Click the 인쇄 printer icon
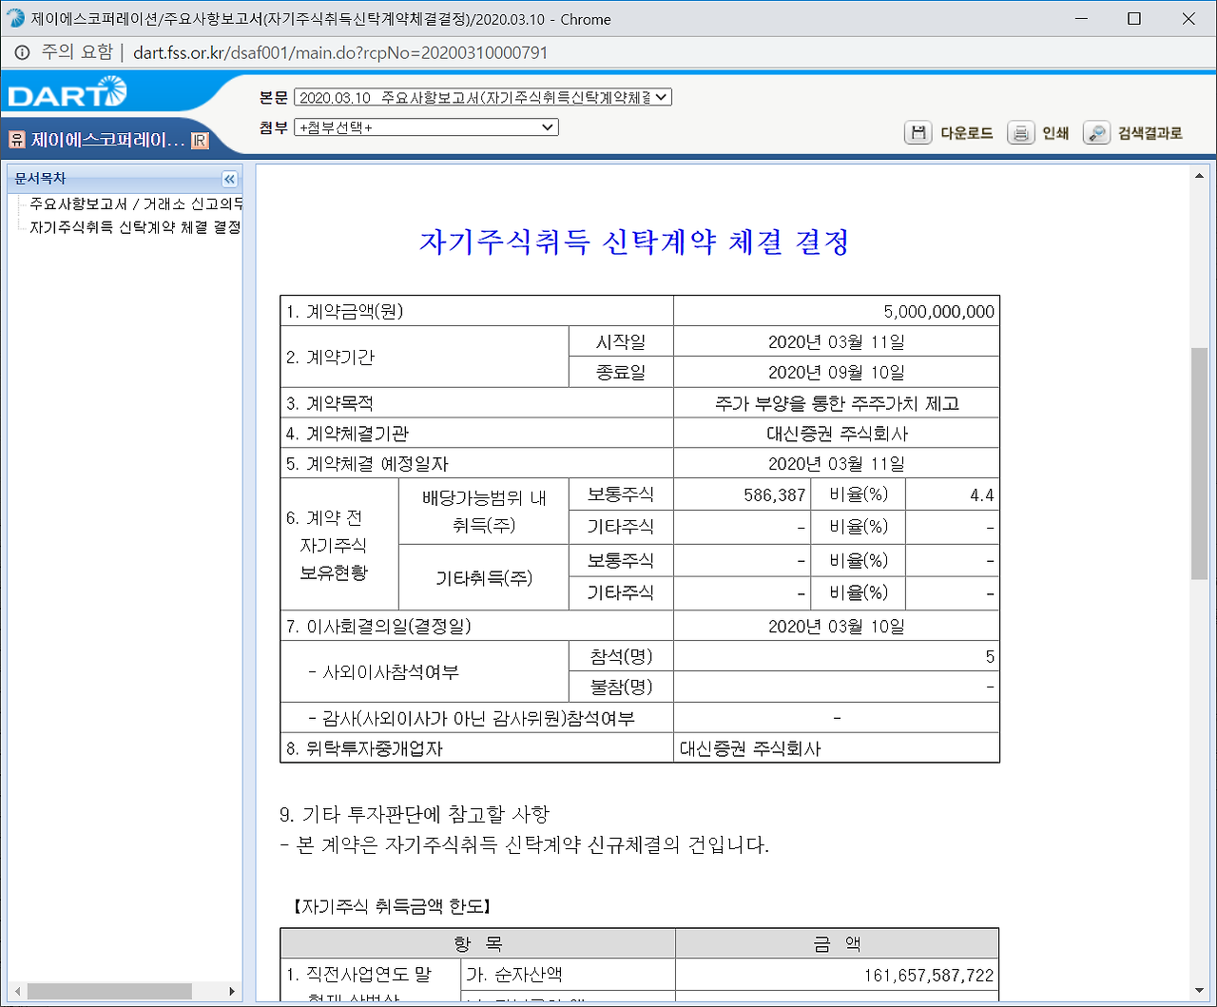Image resolution: width=1217 pixels, height=1007 pixels. pyautogui.click(x=1020, y=132)
